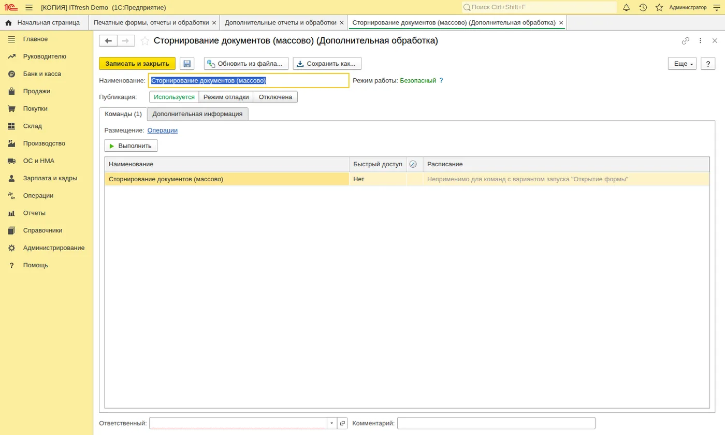
Task: Open help with the question mark button
Action: click(x=708, y=64)
